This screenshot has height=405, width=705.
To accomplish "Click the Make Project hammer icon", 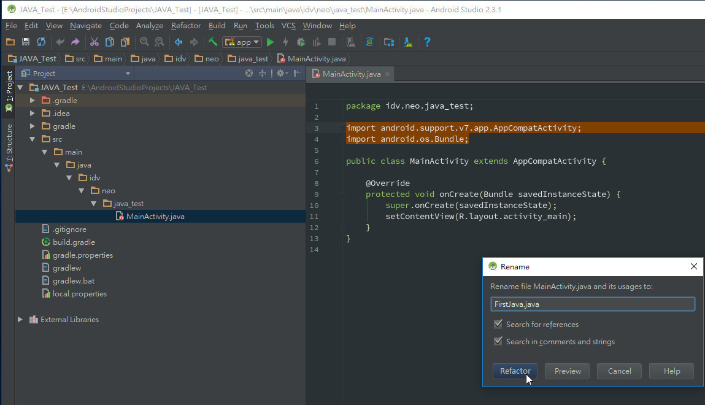I will point(213,42).
